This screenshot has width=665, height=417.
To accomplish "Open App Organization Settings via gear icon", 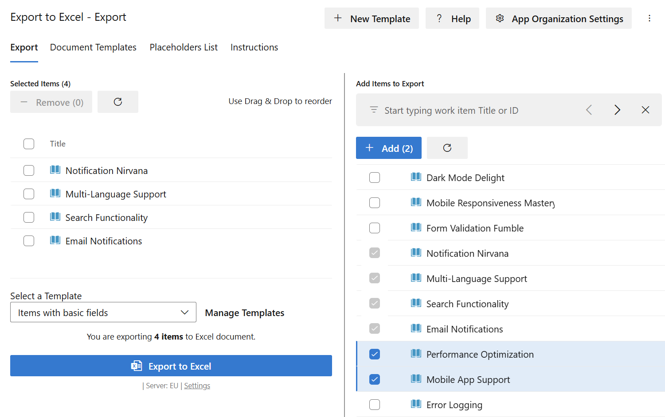I will pyautogui.click(x=500, y=18).
